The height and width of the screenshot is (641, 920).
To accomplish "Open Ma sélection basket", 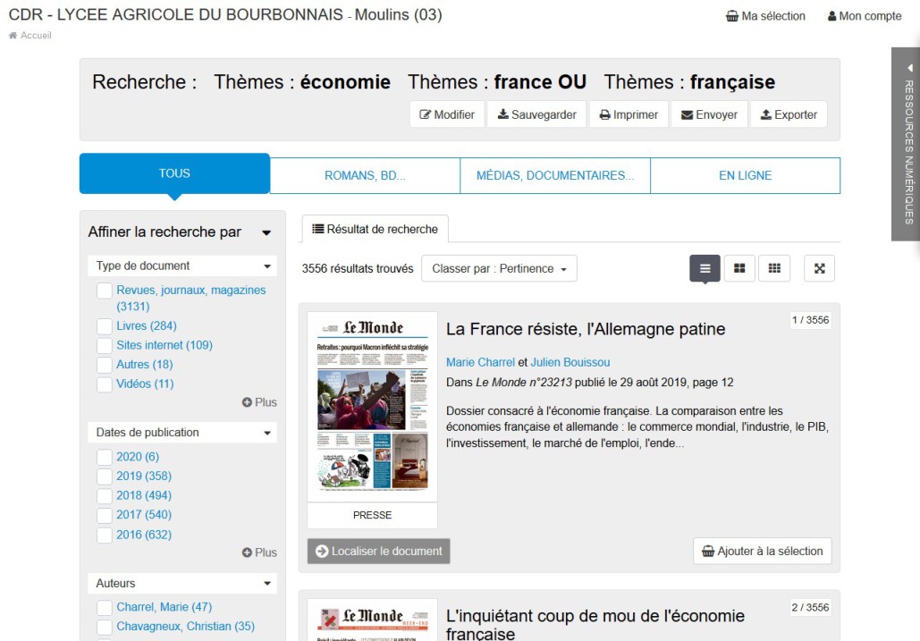I will (765, 16).
